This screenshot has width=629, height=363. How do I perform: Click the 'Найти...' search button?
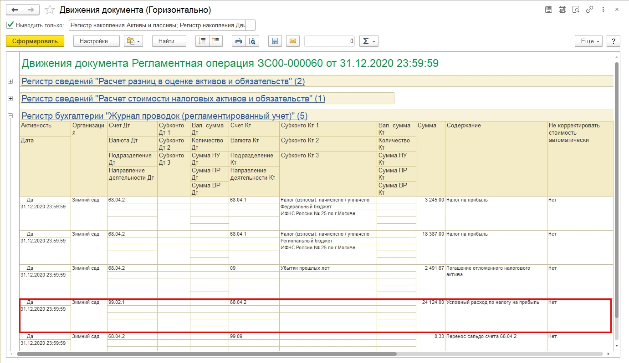(x=169, y=41)
